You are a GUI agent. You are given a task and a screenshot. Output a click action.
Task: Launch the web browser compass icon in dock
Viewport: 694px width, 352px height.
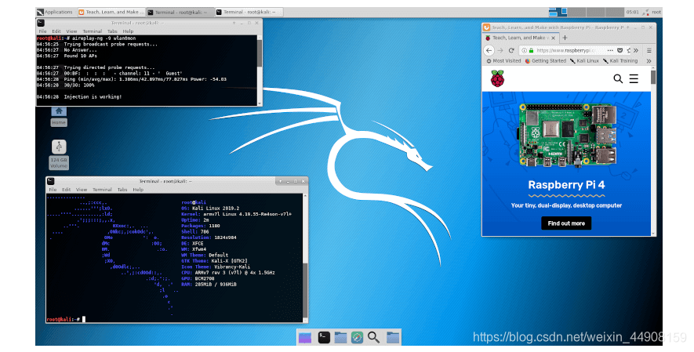point(357,337)
